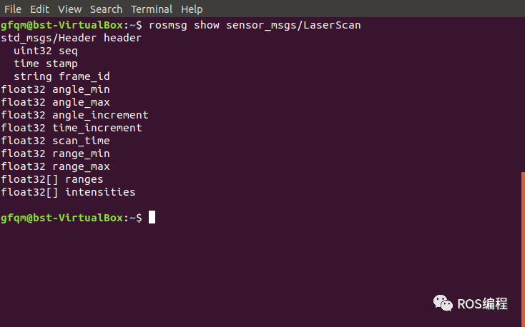
Task: Click the float32[] intensities line
Action: coord(68,192)
